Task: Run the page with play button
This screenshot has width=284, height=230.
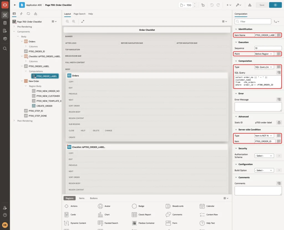Action: click(275, 5)
